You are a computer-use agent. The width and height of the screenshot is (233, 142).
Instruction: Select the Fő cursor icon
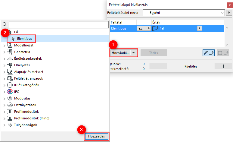tap(10, 32)
